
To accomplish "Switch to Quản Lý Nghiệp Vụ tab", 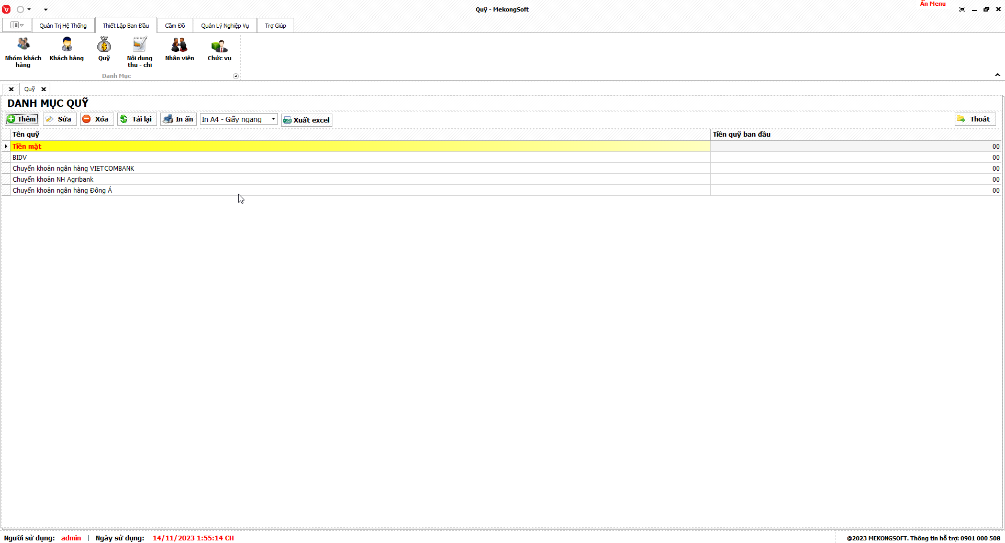I will [225, 26].
